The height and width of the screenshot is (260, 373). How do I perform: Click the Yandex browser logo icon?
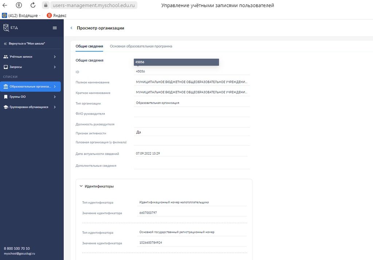click(19, 5)
